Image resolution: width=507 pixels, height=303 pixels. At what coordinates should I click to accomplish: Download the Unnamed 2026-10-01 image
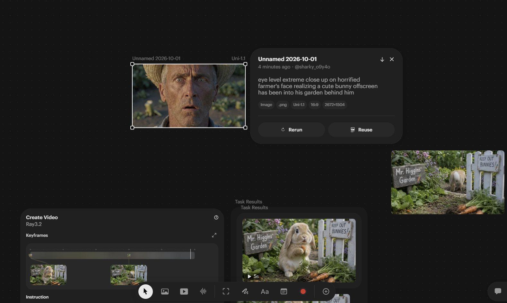click(x=382, y=59)
